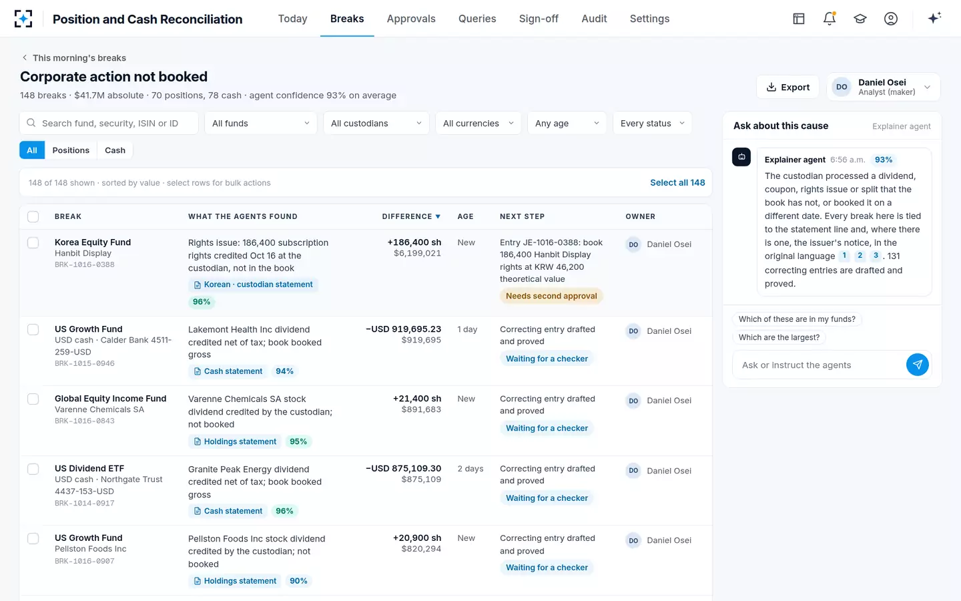Sort by the Age column header

tap(465, 216)
